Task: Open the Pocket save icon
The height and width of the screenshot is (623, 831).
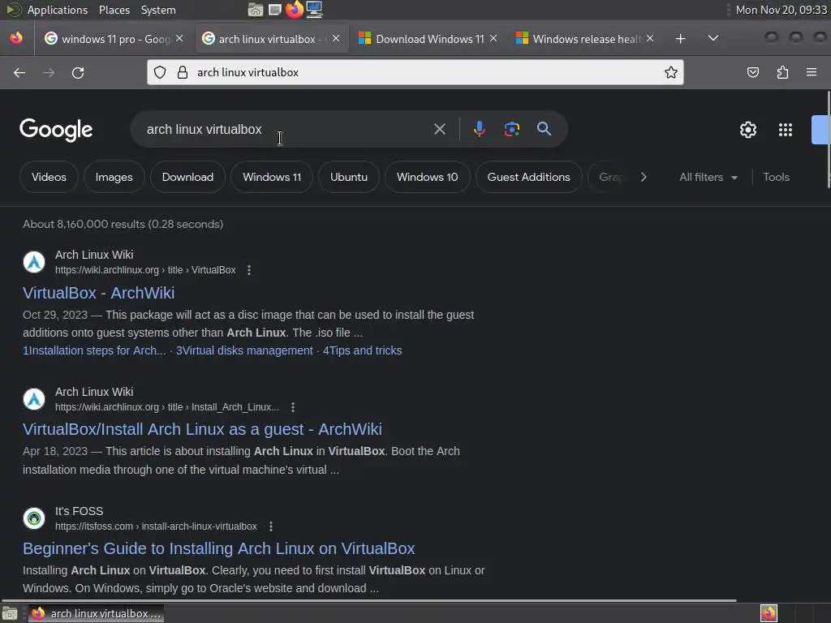Action: click(x=752, y=72)
